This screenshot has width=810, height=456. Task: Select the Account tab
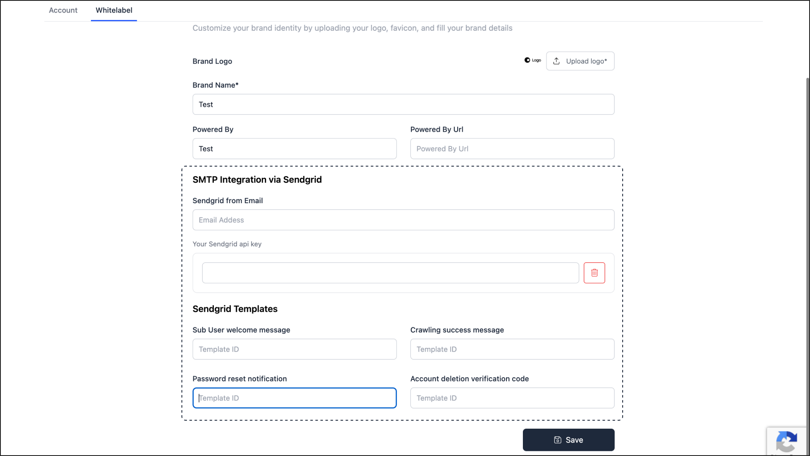click(63, 10)
